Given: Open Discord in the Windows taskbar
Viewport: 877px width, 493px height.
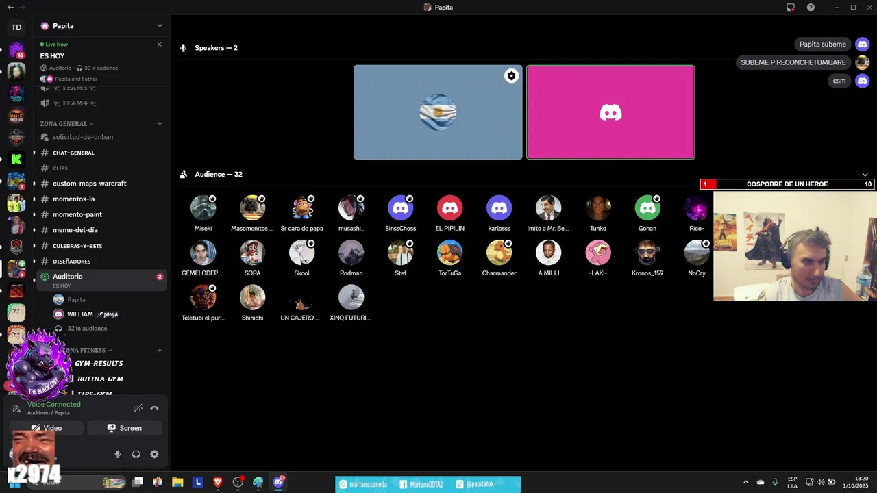Looking at the screenshot, I should tap(278, 482).
